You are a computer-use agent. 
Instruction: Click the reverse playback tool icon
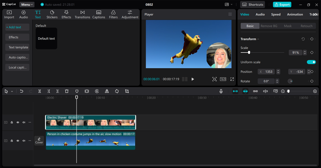coord(97,91)
